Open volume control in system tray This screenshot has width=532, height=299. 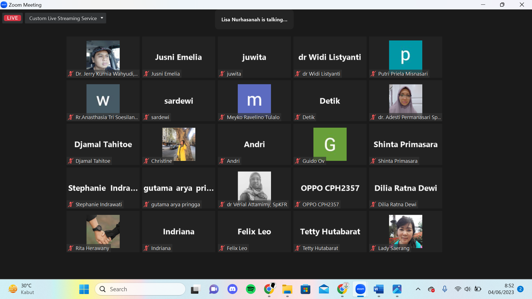pos(467,289)
